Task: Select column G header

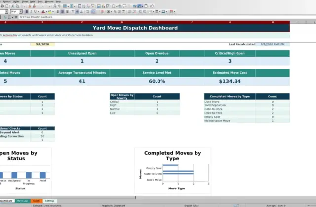Action: click(x=230, y=22)
